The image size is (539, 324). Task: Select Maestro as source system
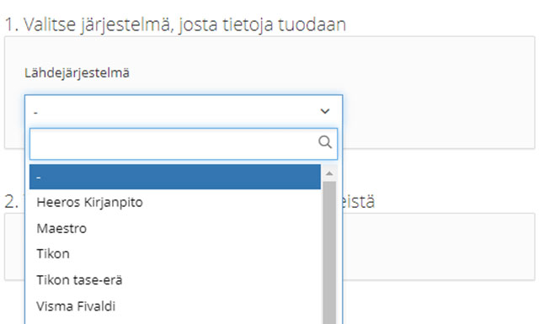click(175, 229)
